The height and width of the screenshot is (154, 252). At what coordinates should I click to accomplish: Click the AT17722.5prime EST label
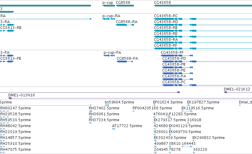tap(127, 126)
